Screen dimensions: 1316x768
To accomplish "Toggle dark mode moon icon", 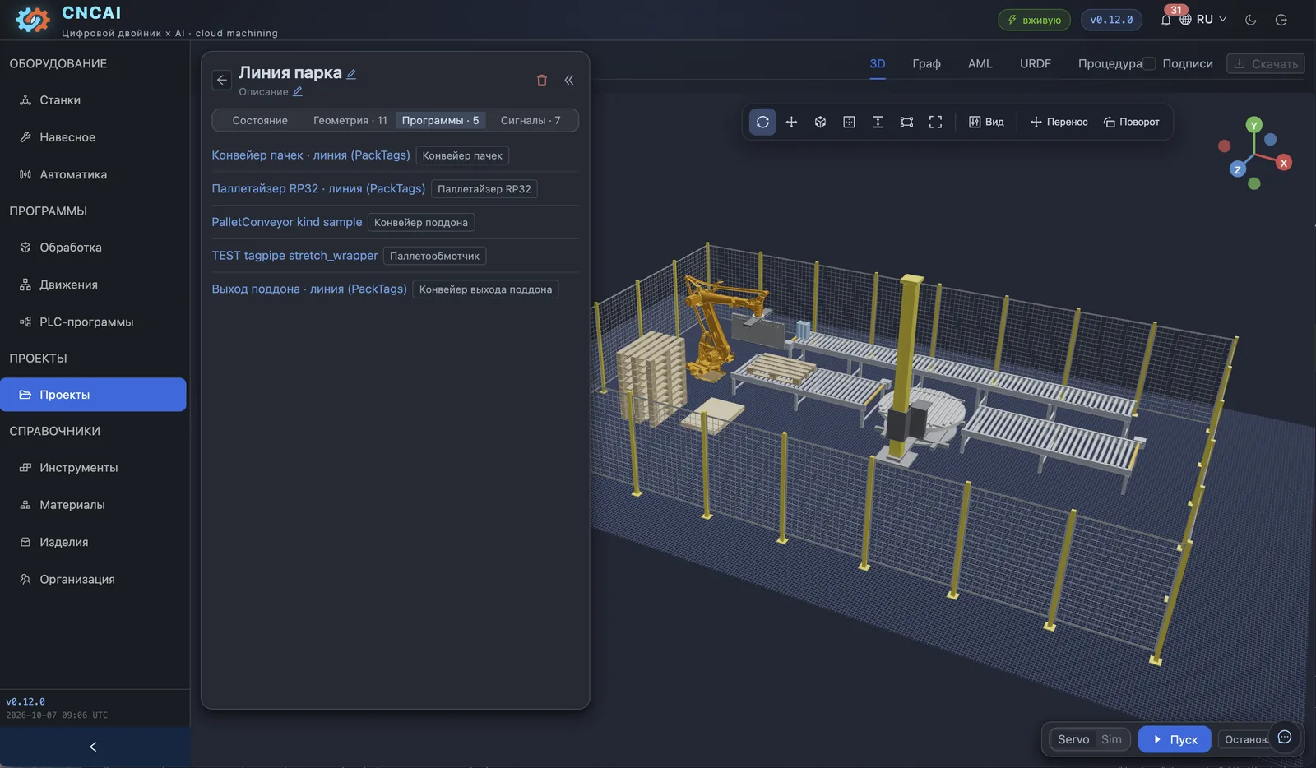I will point(1251,20).
